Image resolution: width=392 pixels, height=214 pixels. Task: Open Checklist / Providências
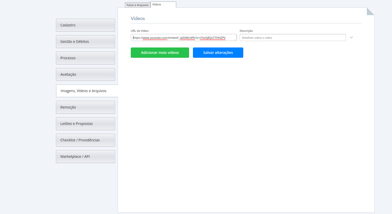(x=85, y=140)
